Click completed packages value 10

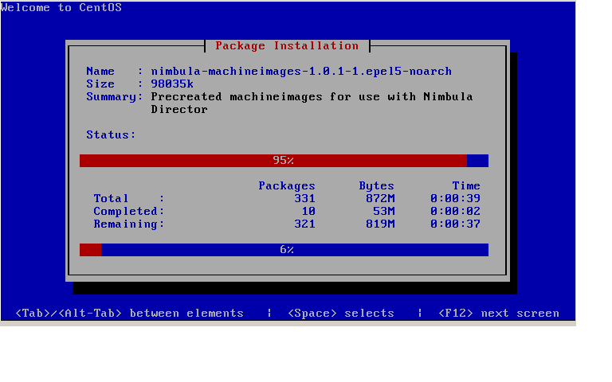point(308,211)
